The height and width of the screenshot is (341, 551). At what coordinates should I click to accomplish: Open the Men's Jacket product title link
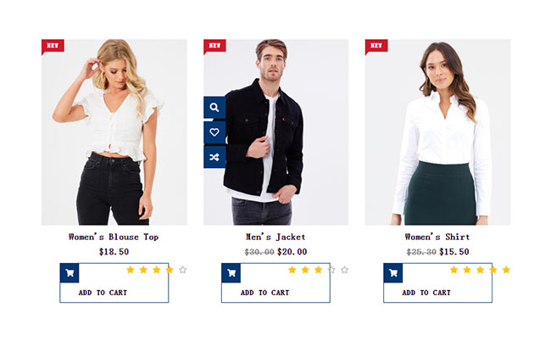tap(275, 237)
